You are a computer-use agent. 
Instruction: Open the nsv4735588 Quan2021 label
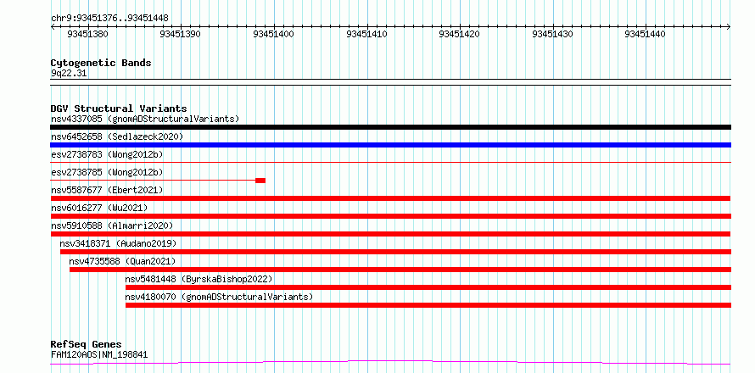(122, 261)
